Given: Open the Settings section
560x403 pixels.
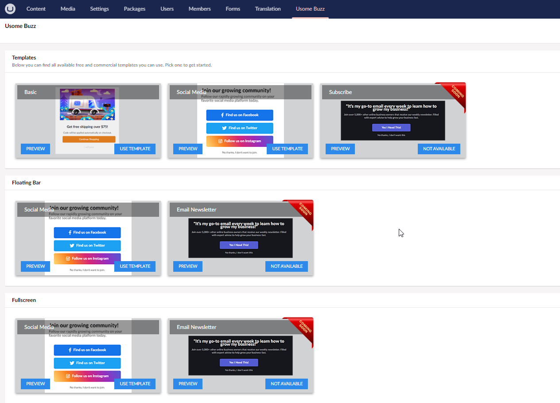Looking at the screenshot, I should (x=99, y=9).
